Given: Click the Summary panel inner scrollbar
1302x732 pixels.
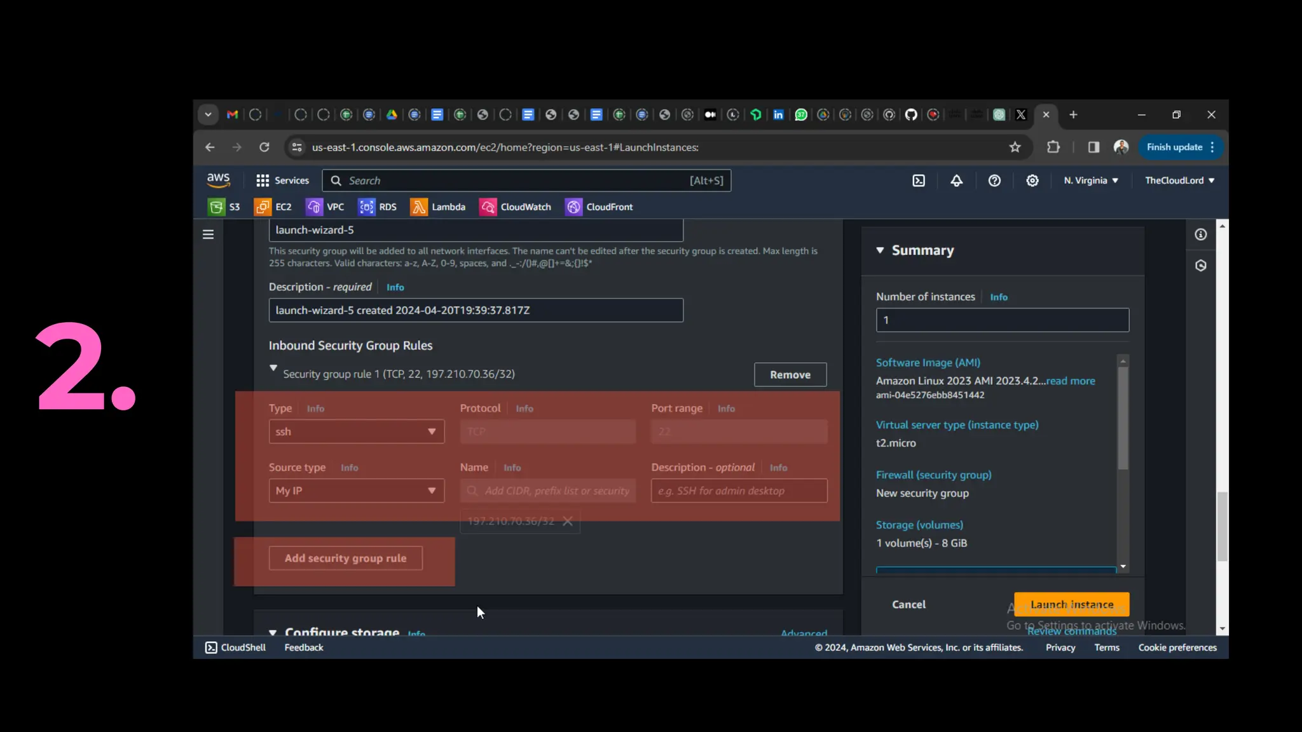Looking at the screenshot, I should (1123, 419).
